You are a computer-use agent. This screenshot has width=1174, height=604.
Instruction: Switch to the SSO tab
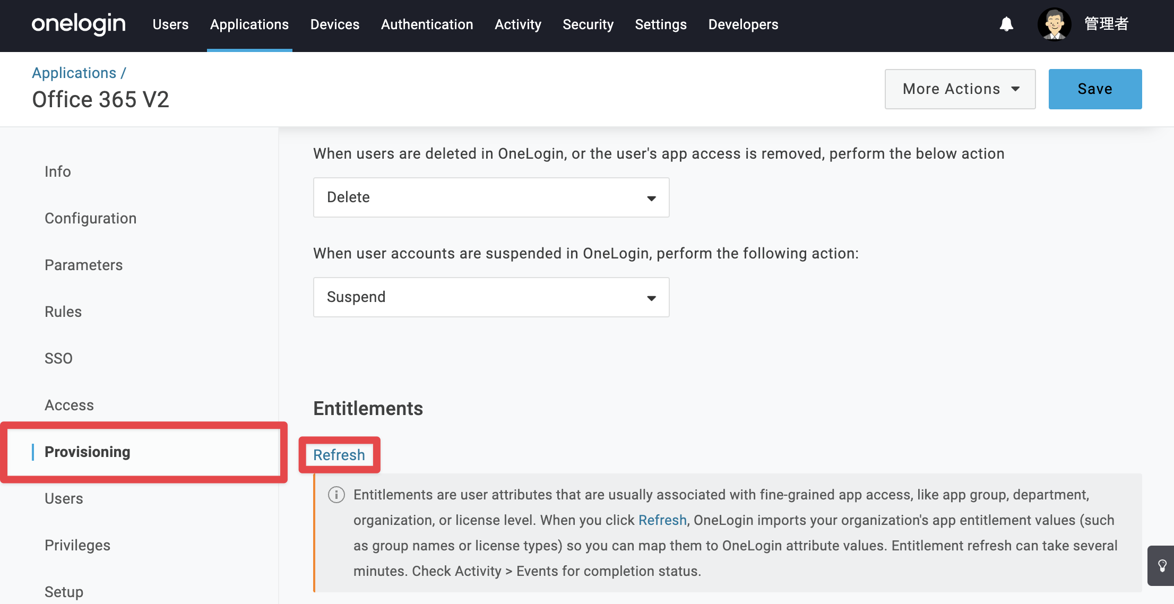pyautogui.click(x=58, y=358)
